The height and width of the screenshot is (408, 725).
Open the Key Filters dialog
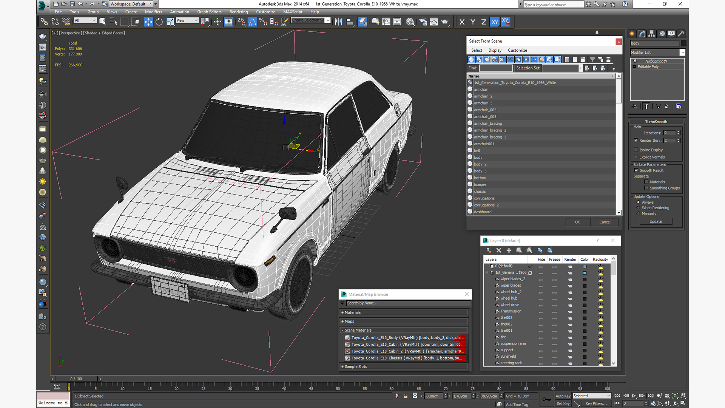(x=597, y=403)
